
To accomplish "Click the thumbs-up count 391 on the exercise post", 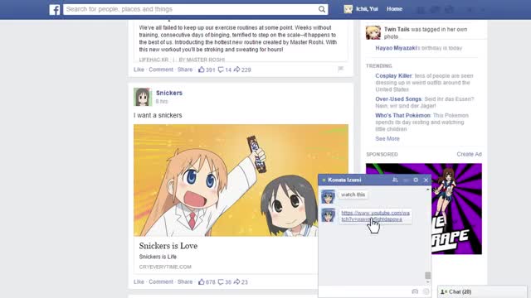I will 207,70.
